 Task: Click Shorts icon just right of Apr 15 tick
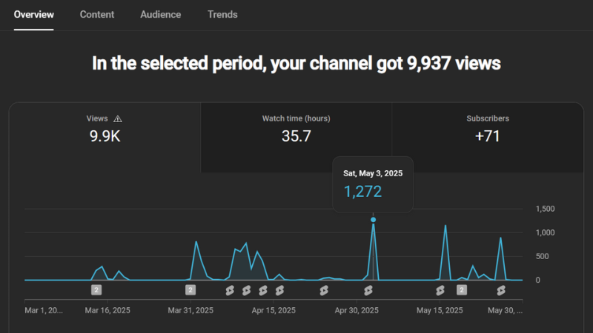tap(280, 290)
